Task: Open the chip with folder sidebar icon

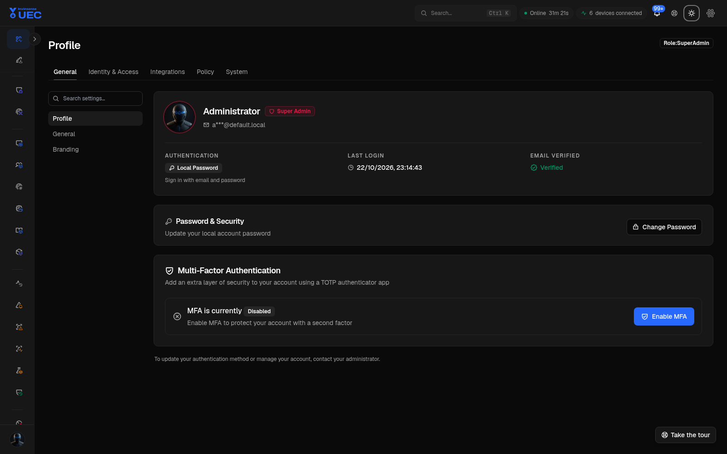Action: tap(19, 208)
